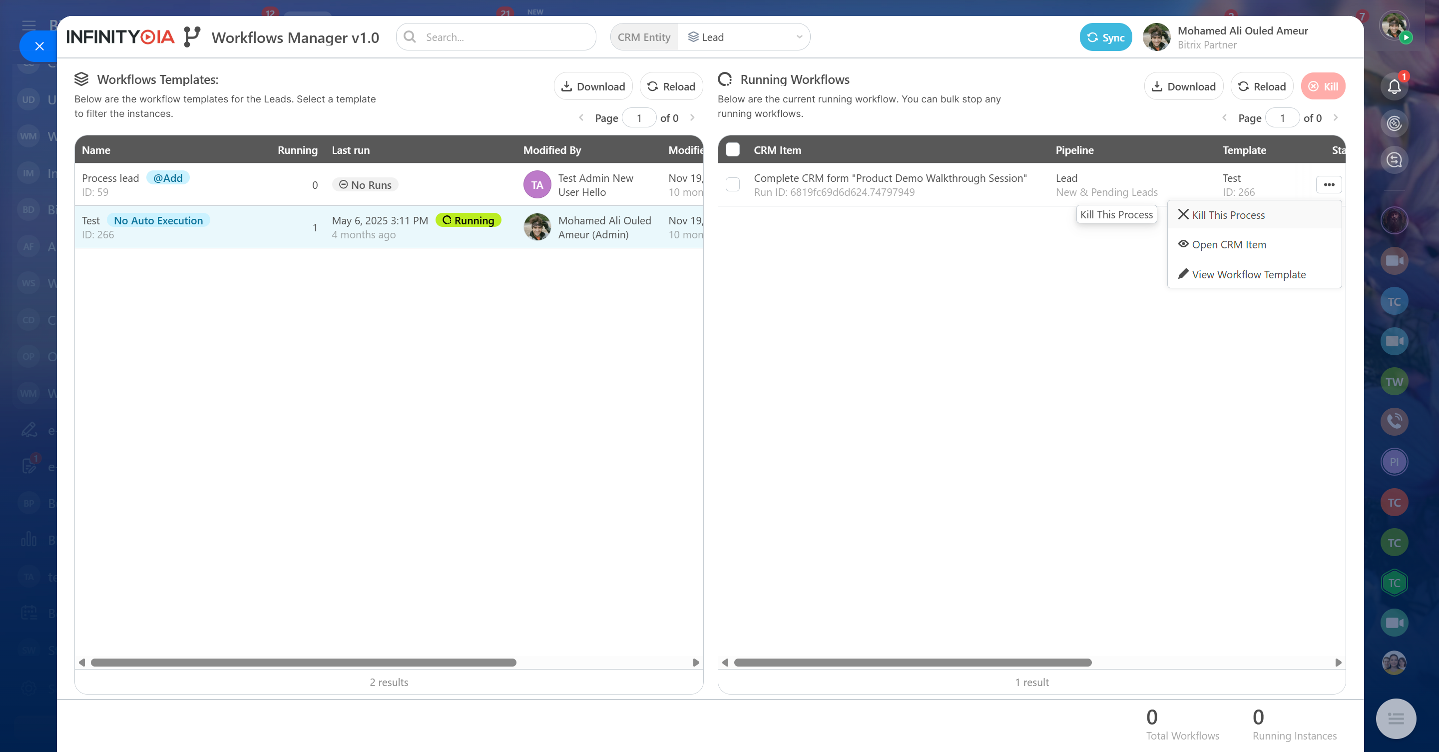Click the blue X close panel icon
Image resolution: width=1439 pixels, height=752 pixels.
pyautogui.click(x=39, y=46)
